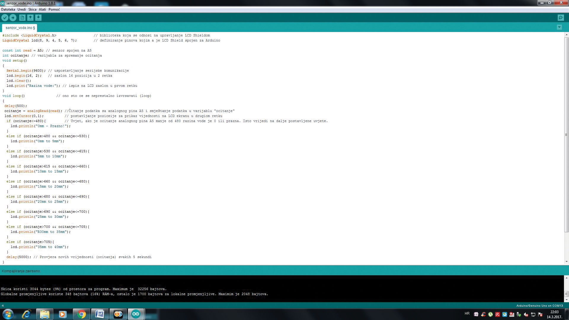Click the HR language indicator in tray

(467, 313)
